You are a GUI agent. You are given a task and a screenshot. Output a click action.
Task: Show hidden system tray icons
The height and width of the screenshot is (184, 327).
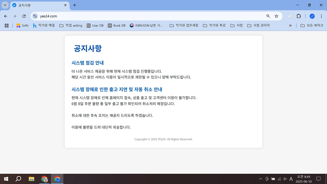click(261, 179)
